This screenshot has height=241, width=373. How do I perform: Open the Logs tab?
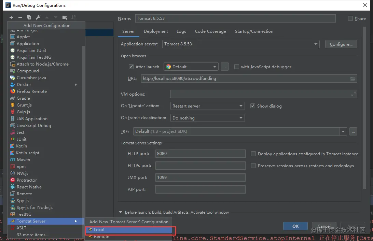181,31
